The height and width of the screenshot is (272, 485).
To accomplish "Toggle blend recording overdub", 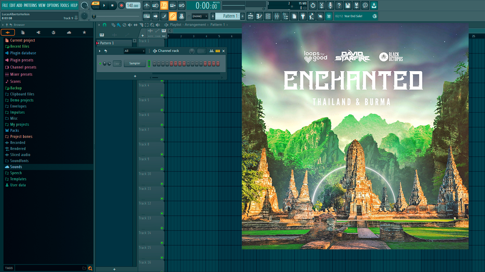I will point(173,5).
